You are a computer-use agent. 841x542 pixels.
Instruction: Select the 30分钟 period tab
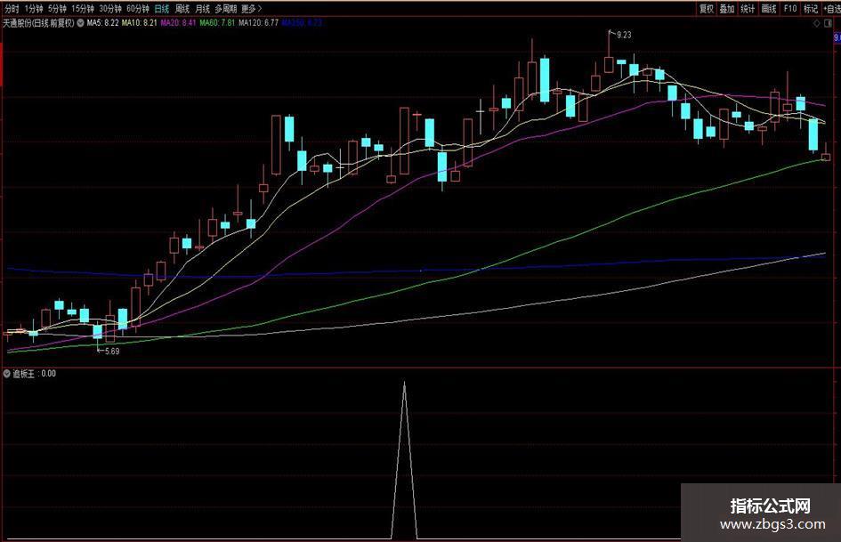[x=110, y=9]
